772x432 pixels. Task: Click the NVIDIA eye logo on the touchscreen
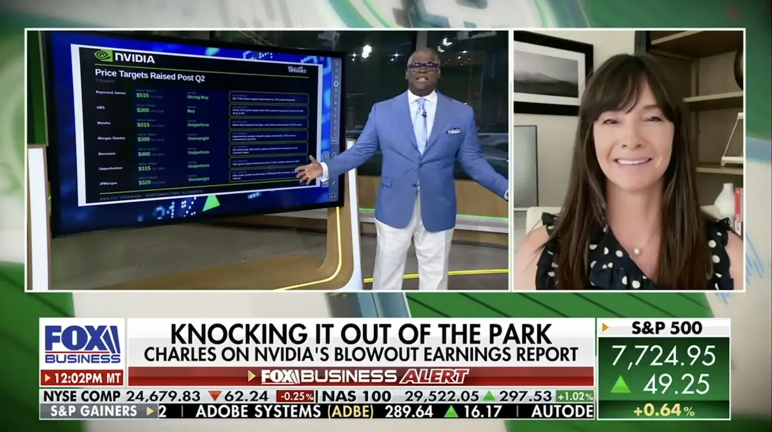(103, 56)
